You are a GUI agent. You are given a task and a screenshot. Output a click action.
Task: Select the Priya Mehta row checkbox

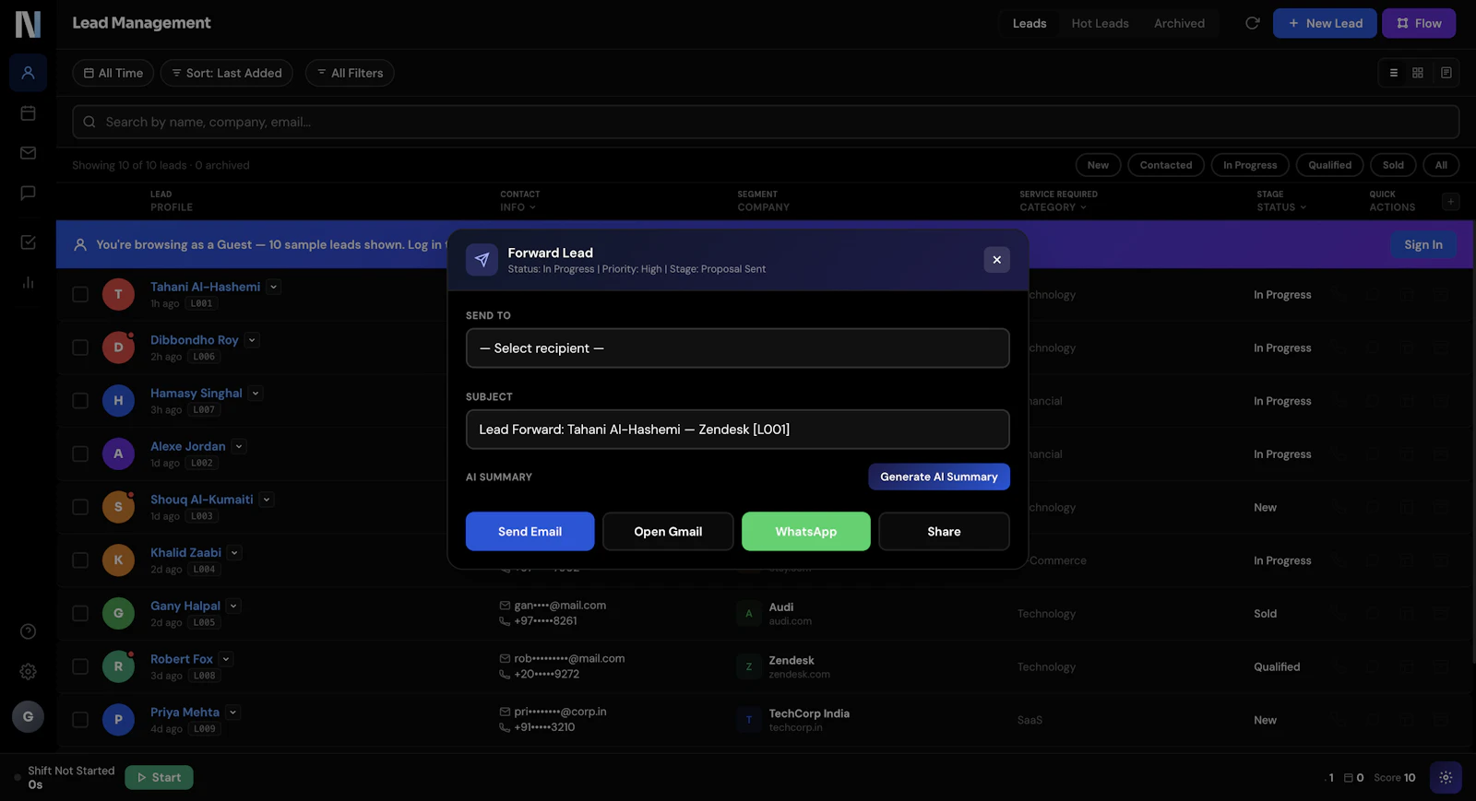pyautogui.click(x=80, y=720)
